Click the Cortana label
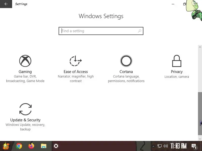This screenshot has height=151, width=202. pyautogui.click(x=126, y=72)
